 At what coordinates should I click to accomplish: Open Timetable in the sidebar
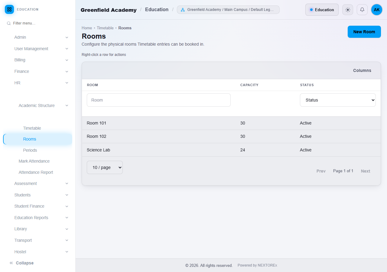pyautogui.click(x=32, y=128)
